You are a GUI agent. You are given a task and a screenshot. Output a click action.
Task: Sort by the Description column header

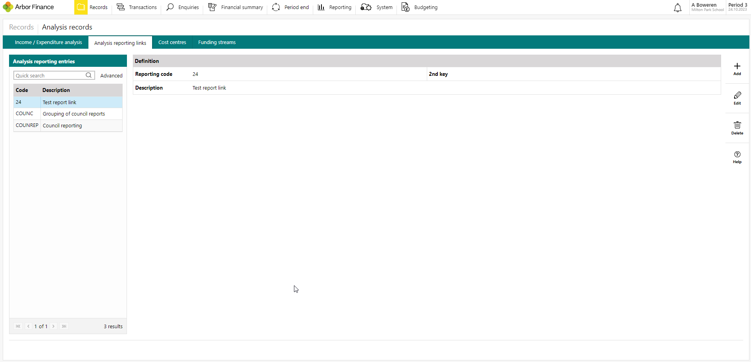point(81,90)
